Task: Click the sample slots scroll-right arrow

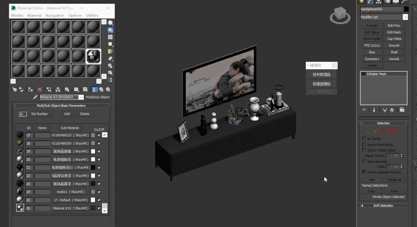Action: point(99,81)
